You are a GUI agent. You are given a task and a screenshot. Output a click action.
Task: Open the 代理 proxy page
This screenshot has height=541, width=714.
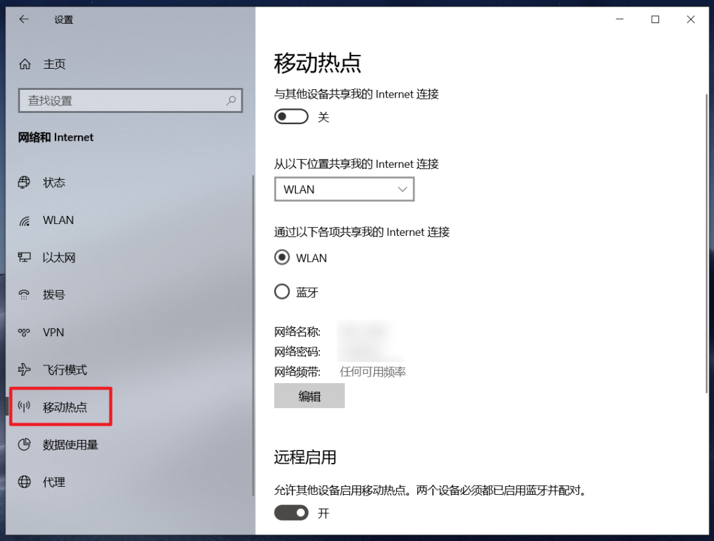pyautogui.click(x=54, y=482)
